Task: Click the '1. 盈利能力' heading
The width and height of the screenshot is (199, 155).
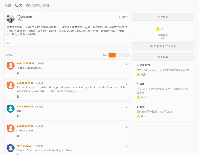Action: [x=143, y=65]
